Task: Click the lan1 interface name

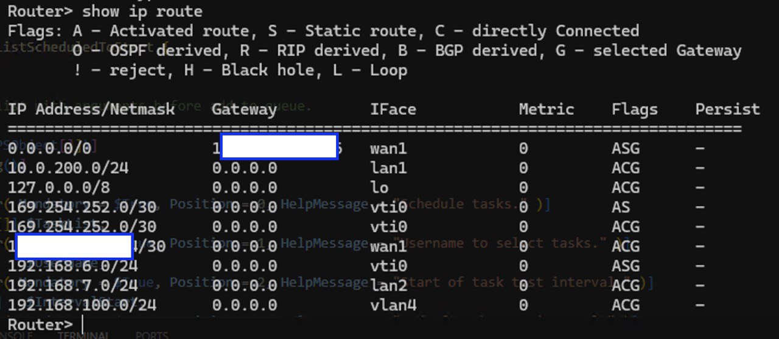Action: [x=388, y=168]
